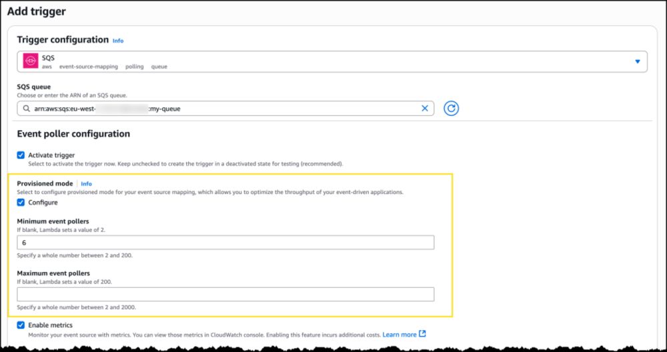Viewport: 667px width, 352px height.
Task: Focus the SQS queue ARN input
Action: point(225,109)
